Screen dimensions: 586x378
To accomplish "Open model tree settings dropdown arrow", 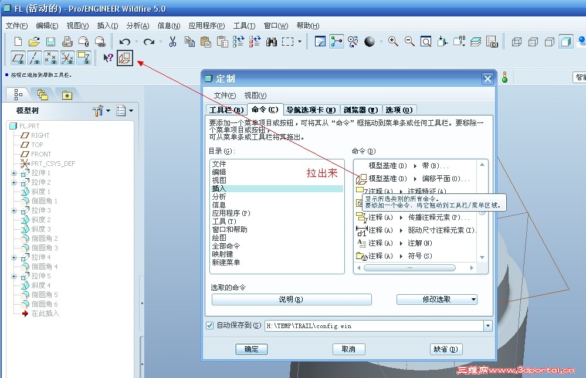I will coord(108,111).
